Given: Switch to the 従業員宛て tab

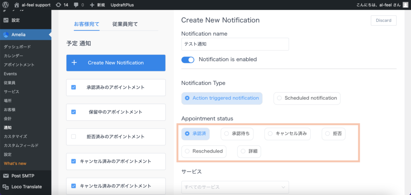Looking at the screenshot, I should pos(125,24).
